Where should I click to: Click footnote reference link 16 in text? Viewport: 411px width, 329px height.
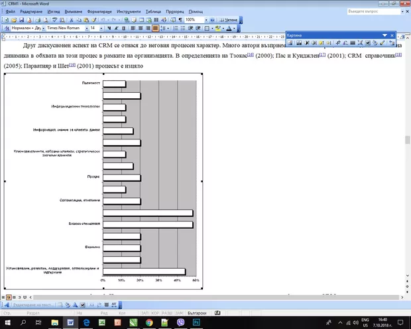pyautogui.click(x=251, y=55)
